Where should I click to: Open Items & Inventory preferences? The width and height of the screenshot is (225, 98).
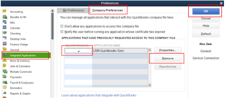pyautogui.click(x=20, y=61)
